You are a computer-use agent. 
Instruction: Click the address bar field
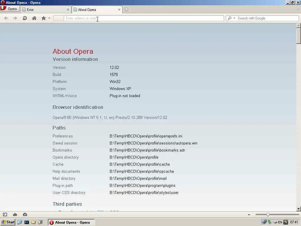point(143,18)
